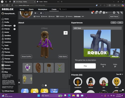
Task: Switch Experiences to single-card view
Action: click(113, 23)
